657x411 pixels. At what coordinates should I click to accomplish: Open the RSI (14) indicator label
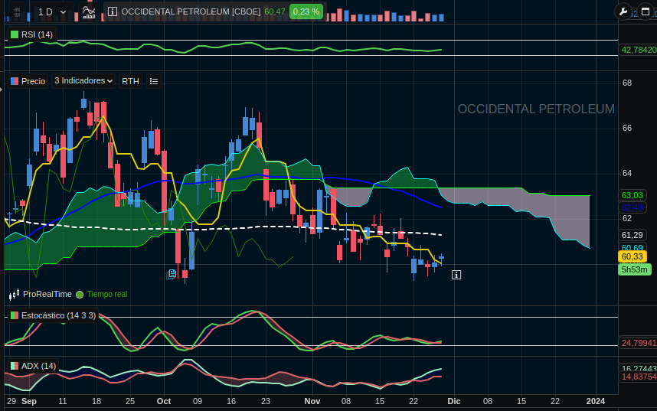click(x=31, y=34)
